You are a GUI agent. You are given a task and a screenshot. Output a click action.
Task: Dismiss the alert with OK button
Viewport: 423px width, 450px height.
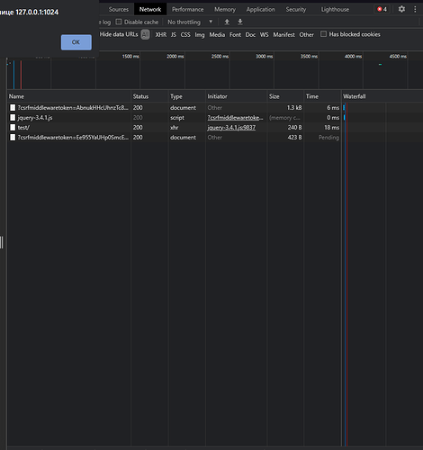pyautogui.click(x=76, y=42)
